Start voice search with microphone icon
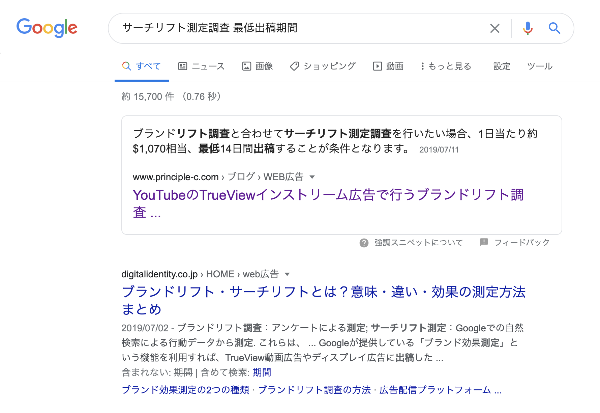600x413 pixels. (x=528, y=28)
